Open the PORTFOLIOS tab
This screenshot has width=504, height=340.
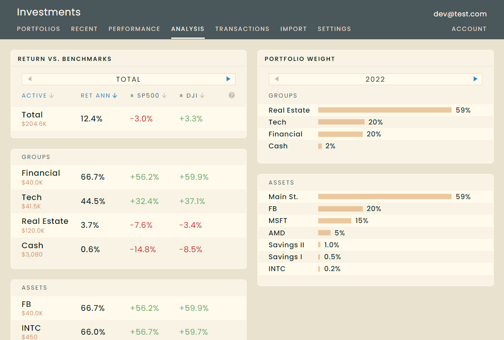[38, 29]
